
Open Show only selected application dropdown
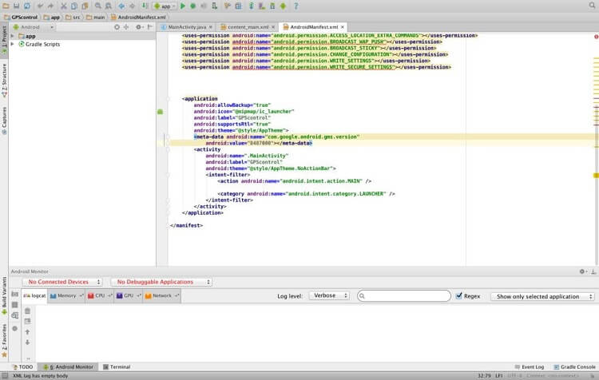(x=543, y=296)
